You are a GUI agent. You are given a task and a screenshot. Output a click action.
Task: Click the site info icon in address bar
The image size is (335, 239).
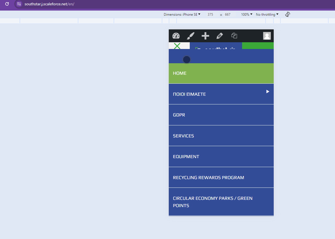(19, 4)
